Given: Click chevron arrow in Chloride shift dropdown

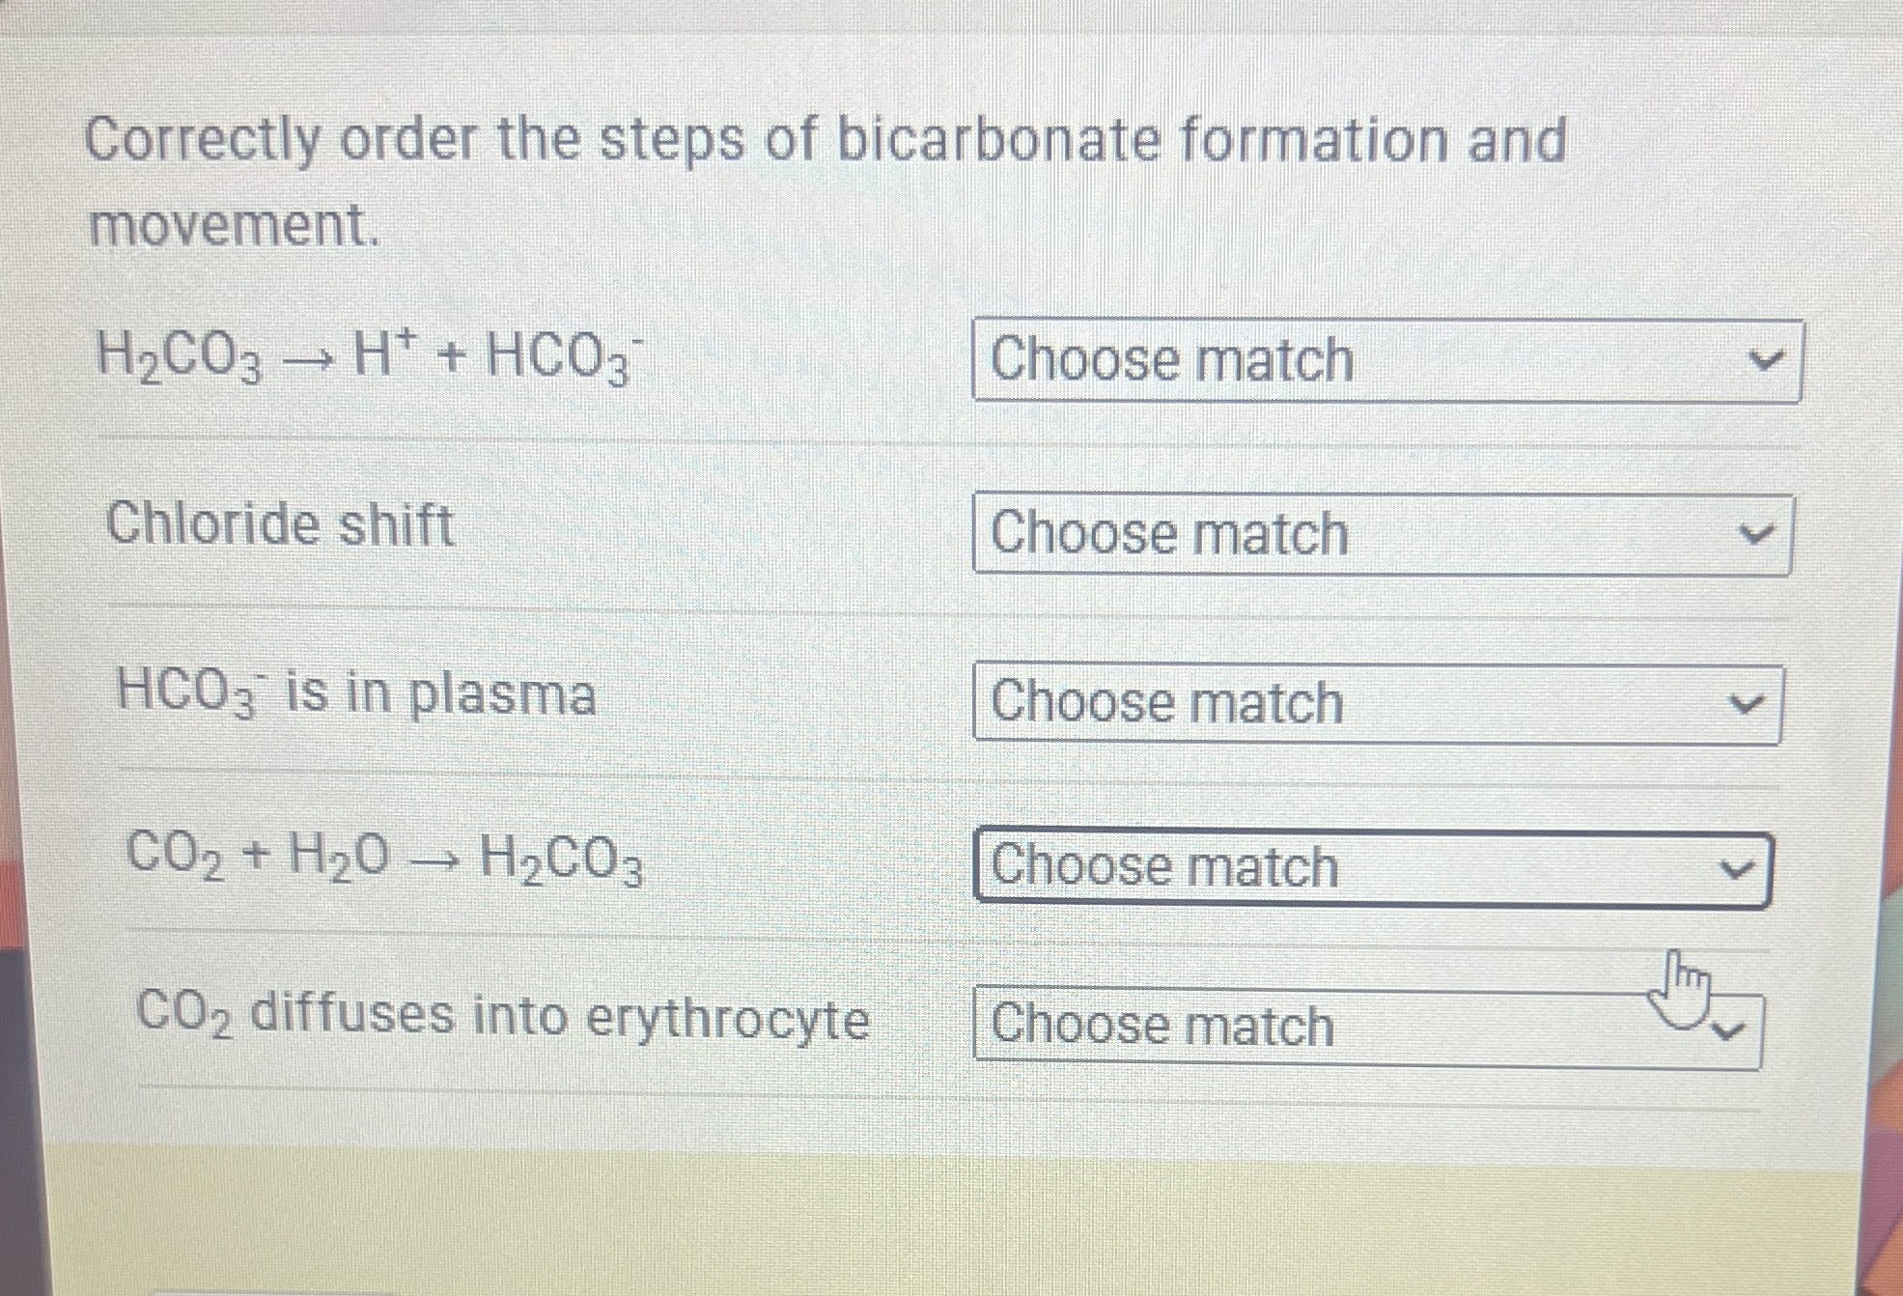Looking at the screenshot, I should [x=1756, y=534].
